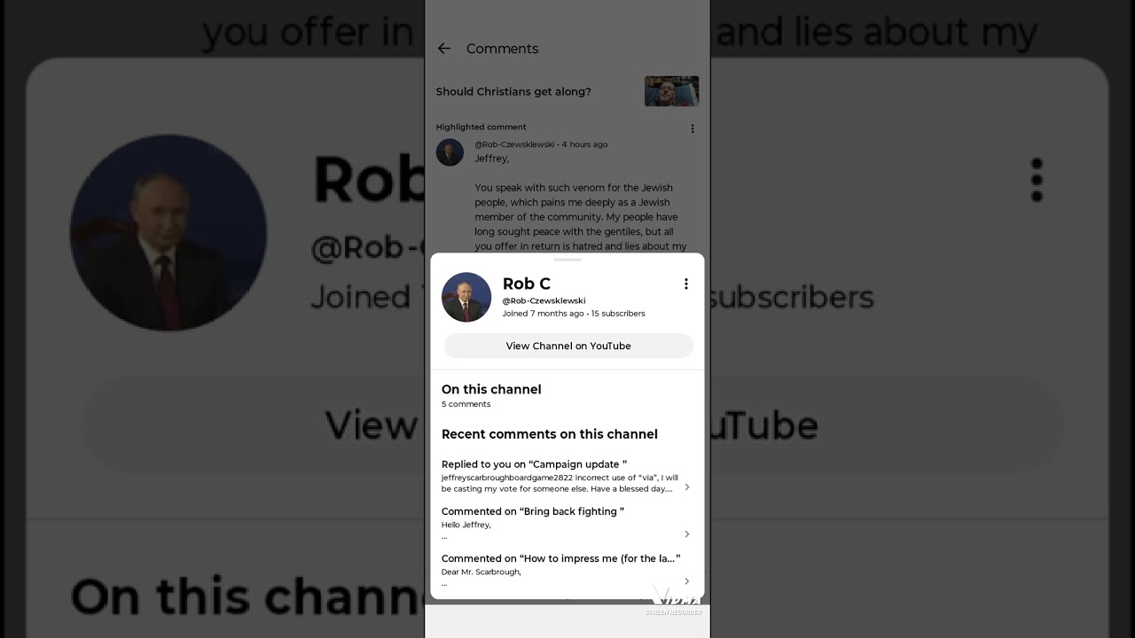Open the three-dot menu next to Rob C
Viewport: 1135px width, 638px height.
tap(685, 284)
